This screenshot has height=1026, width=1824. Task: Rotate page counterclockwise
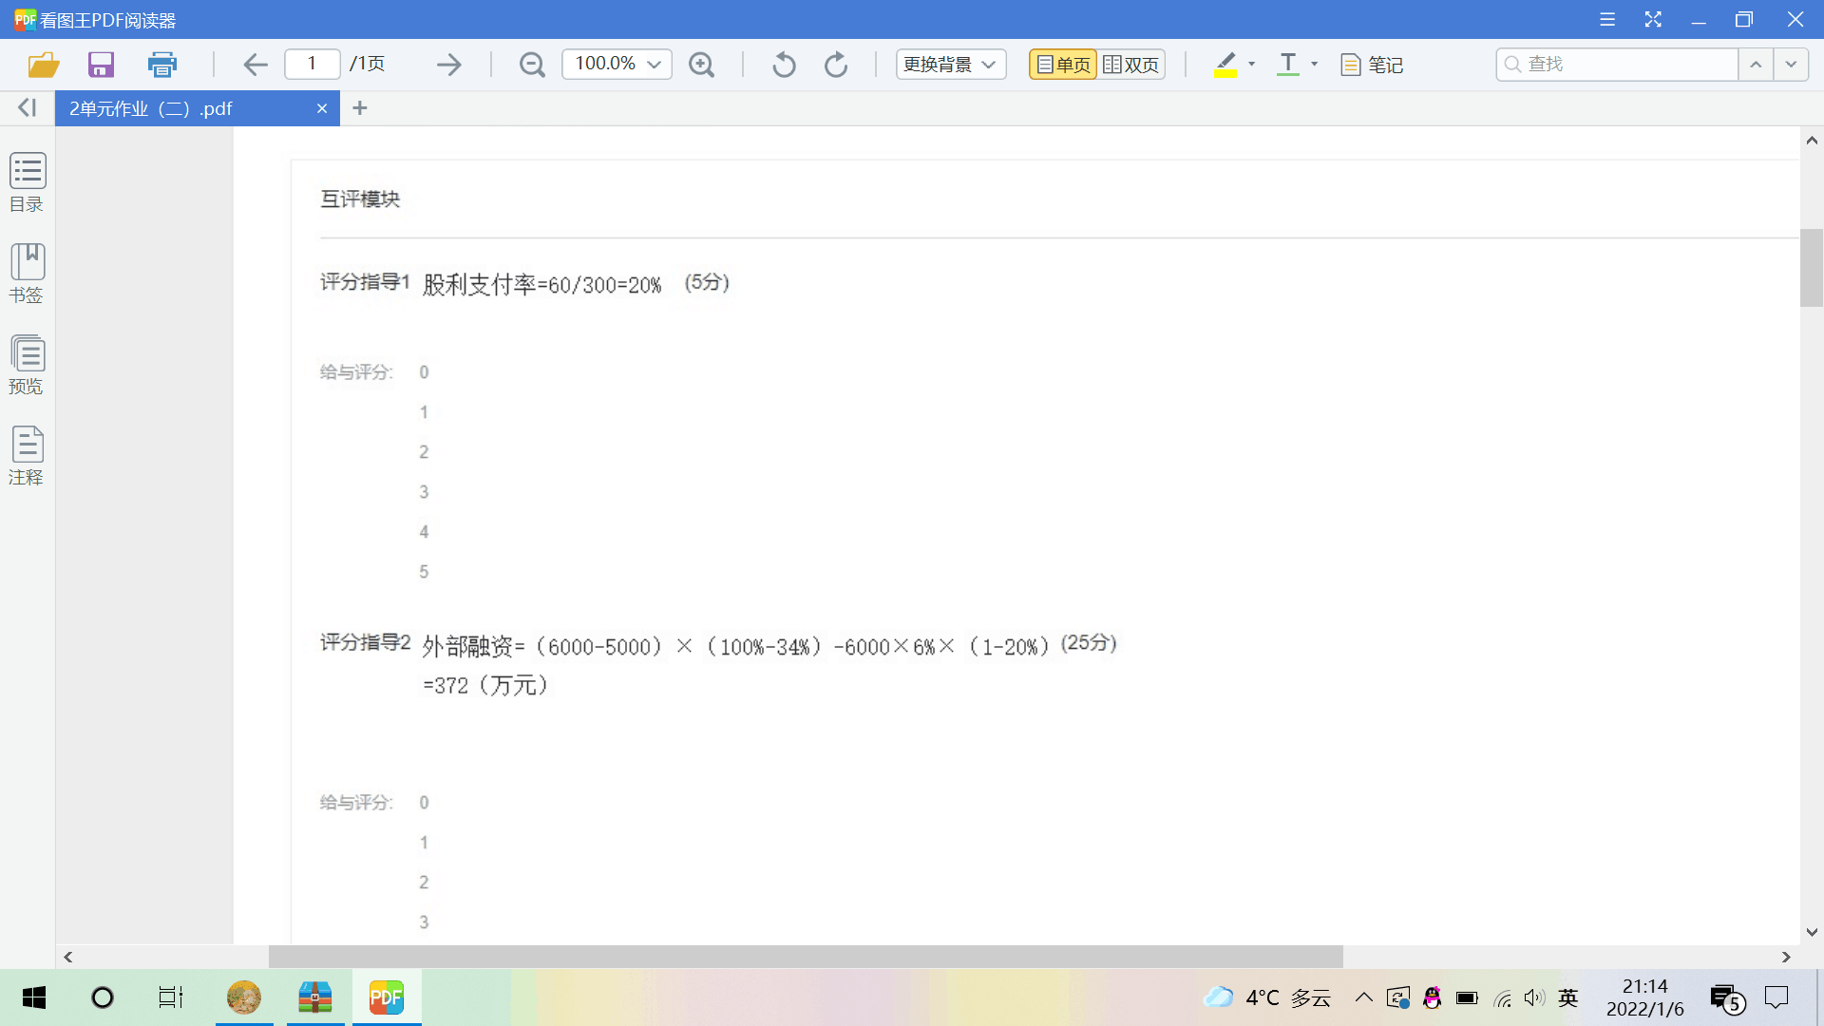pos(784,65)
